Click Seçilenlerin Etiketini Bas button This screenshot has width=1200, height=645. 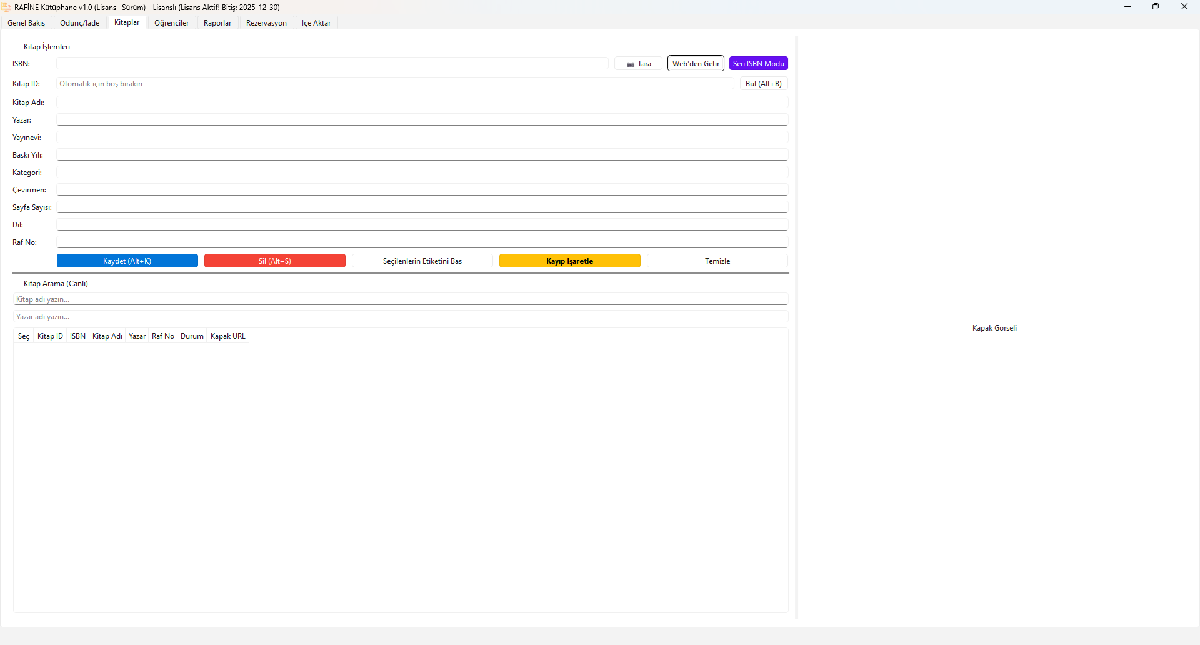click(422, 261)
